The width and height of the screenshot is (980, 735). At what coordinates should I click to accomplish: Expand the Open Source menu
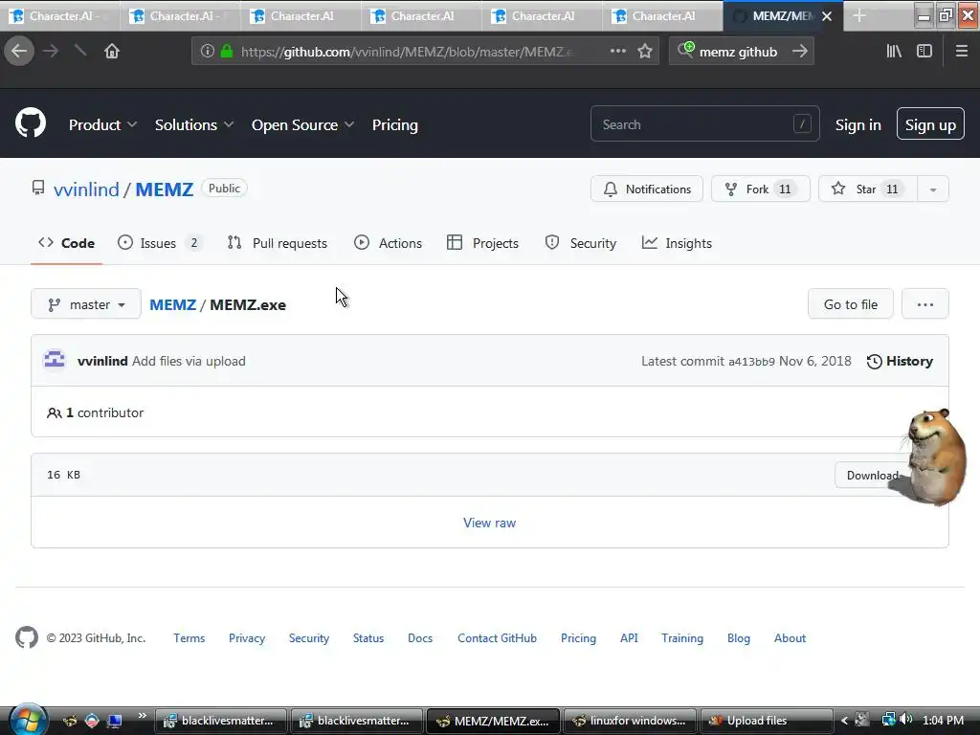[302, 125]
